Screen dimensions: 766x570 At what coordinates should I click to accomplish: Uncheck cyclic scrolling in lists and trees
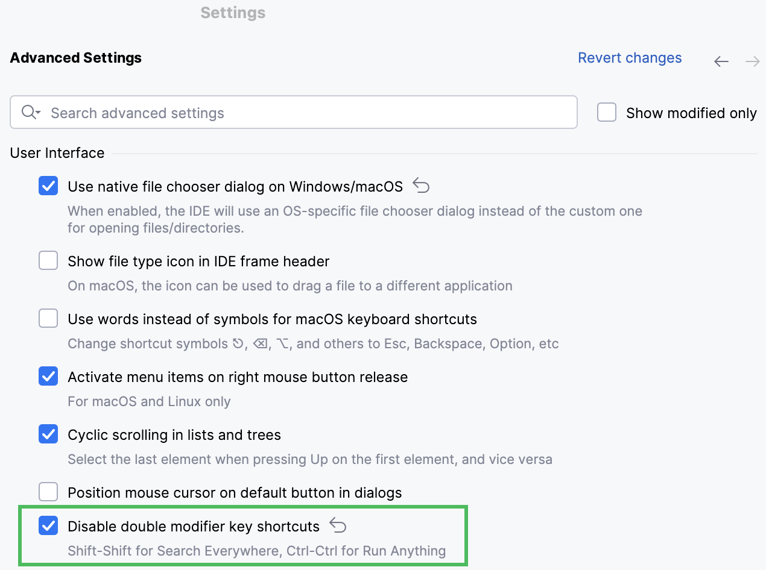point(48,434)
